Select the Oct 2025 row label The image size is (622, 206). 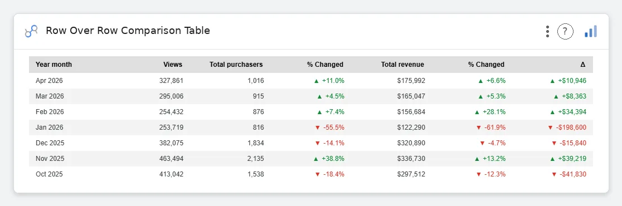coord(49,174)
